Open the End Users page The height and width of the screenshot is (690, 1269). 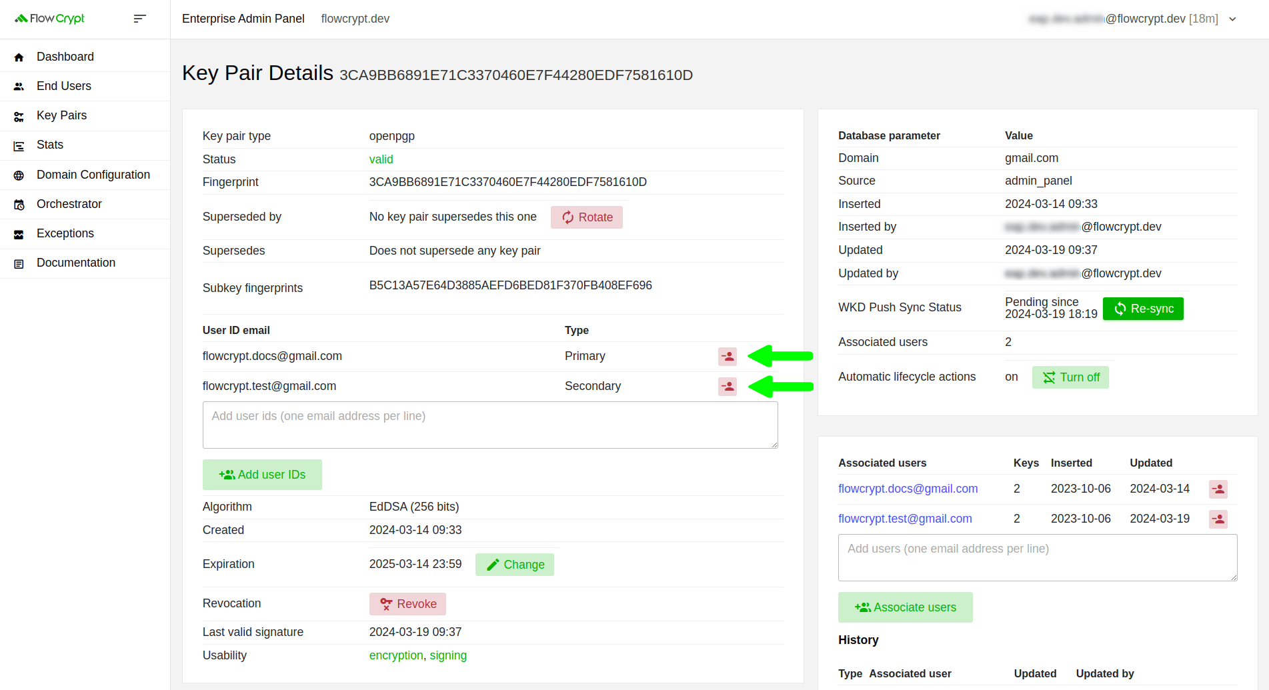click(64, 86)
